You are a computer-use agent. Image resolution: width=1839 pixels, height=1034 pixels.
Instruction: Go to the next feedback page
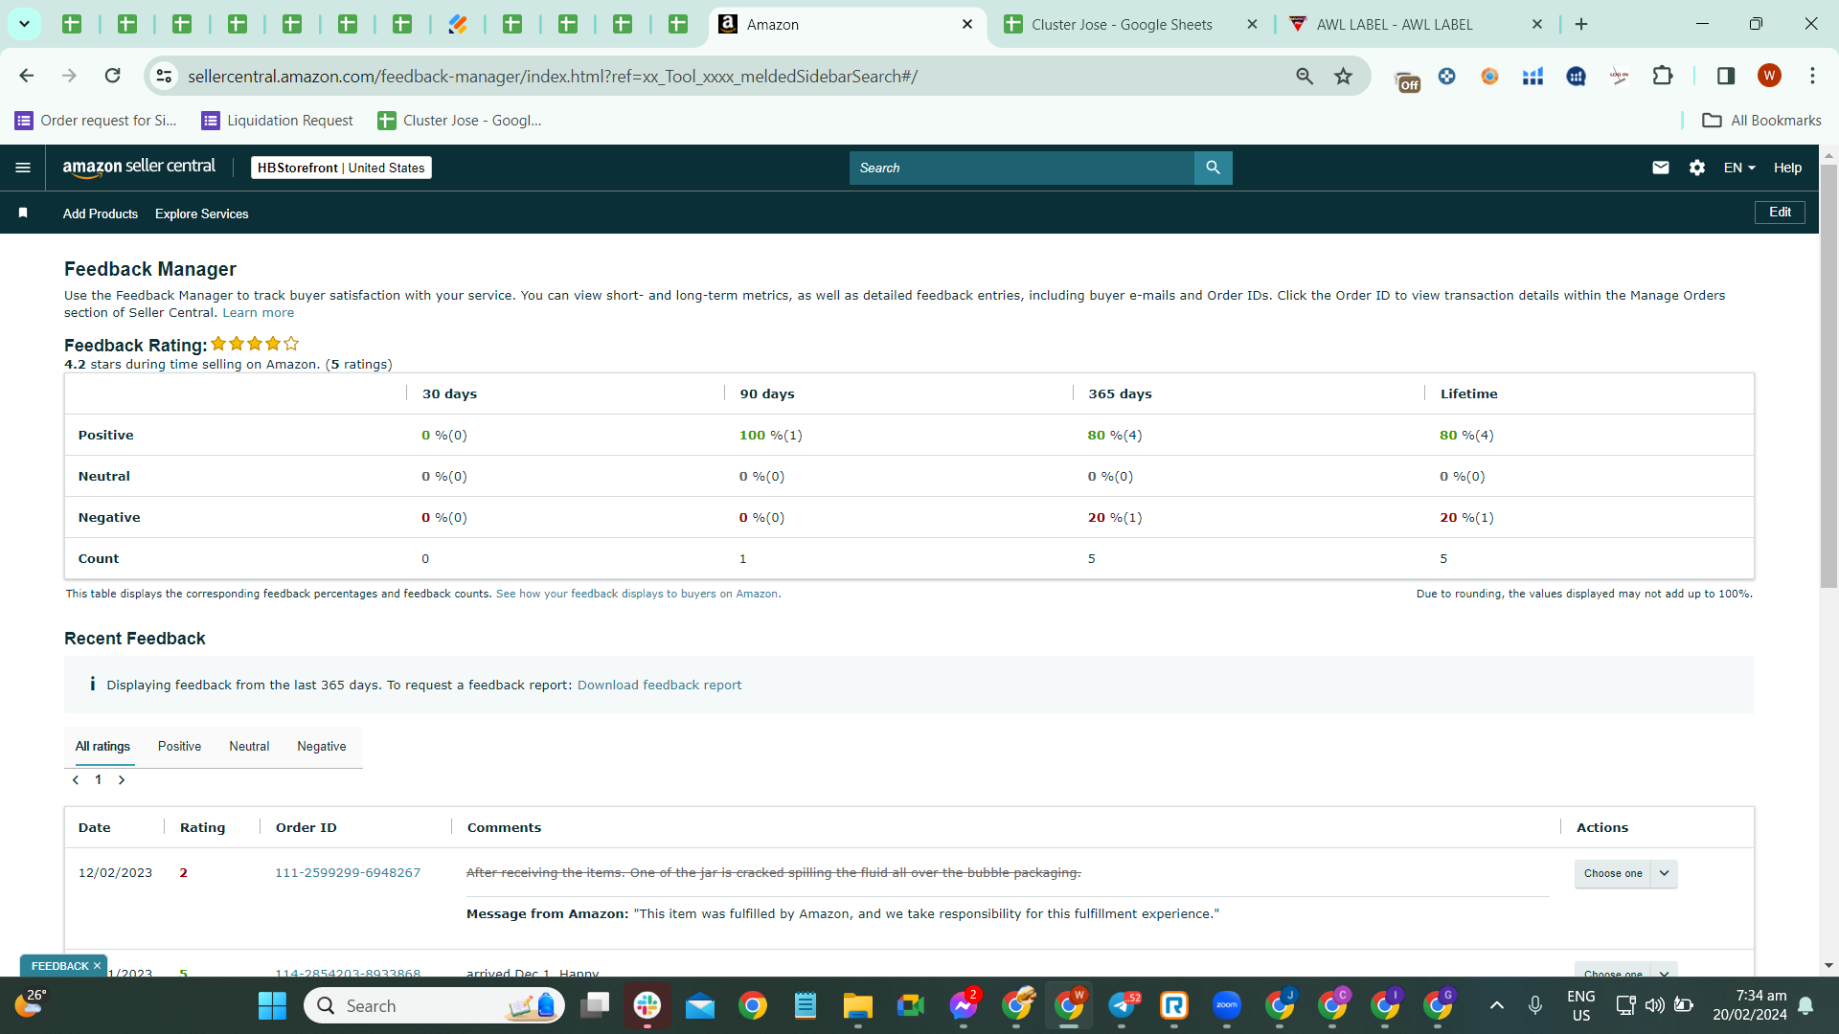pos(122,780)
